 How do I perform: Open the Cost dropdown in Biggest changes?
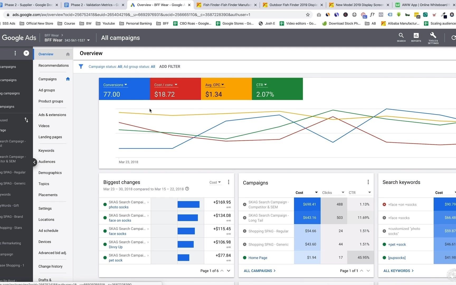tap(215, 182)
